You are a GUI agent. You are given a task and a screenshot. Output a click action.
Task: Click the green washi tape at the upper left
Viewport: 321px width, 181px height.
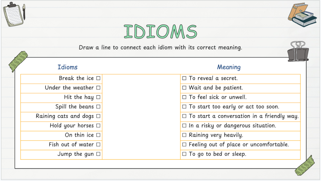coord(18,61)
